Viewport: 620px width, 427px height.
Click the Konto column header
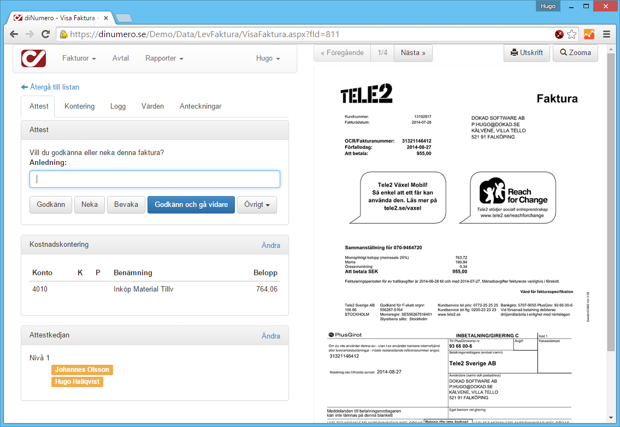[x=42, y=272]
